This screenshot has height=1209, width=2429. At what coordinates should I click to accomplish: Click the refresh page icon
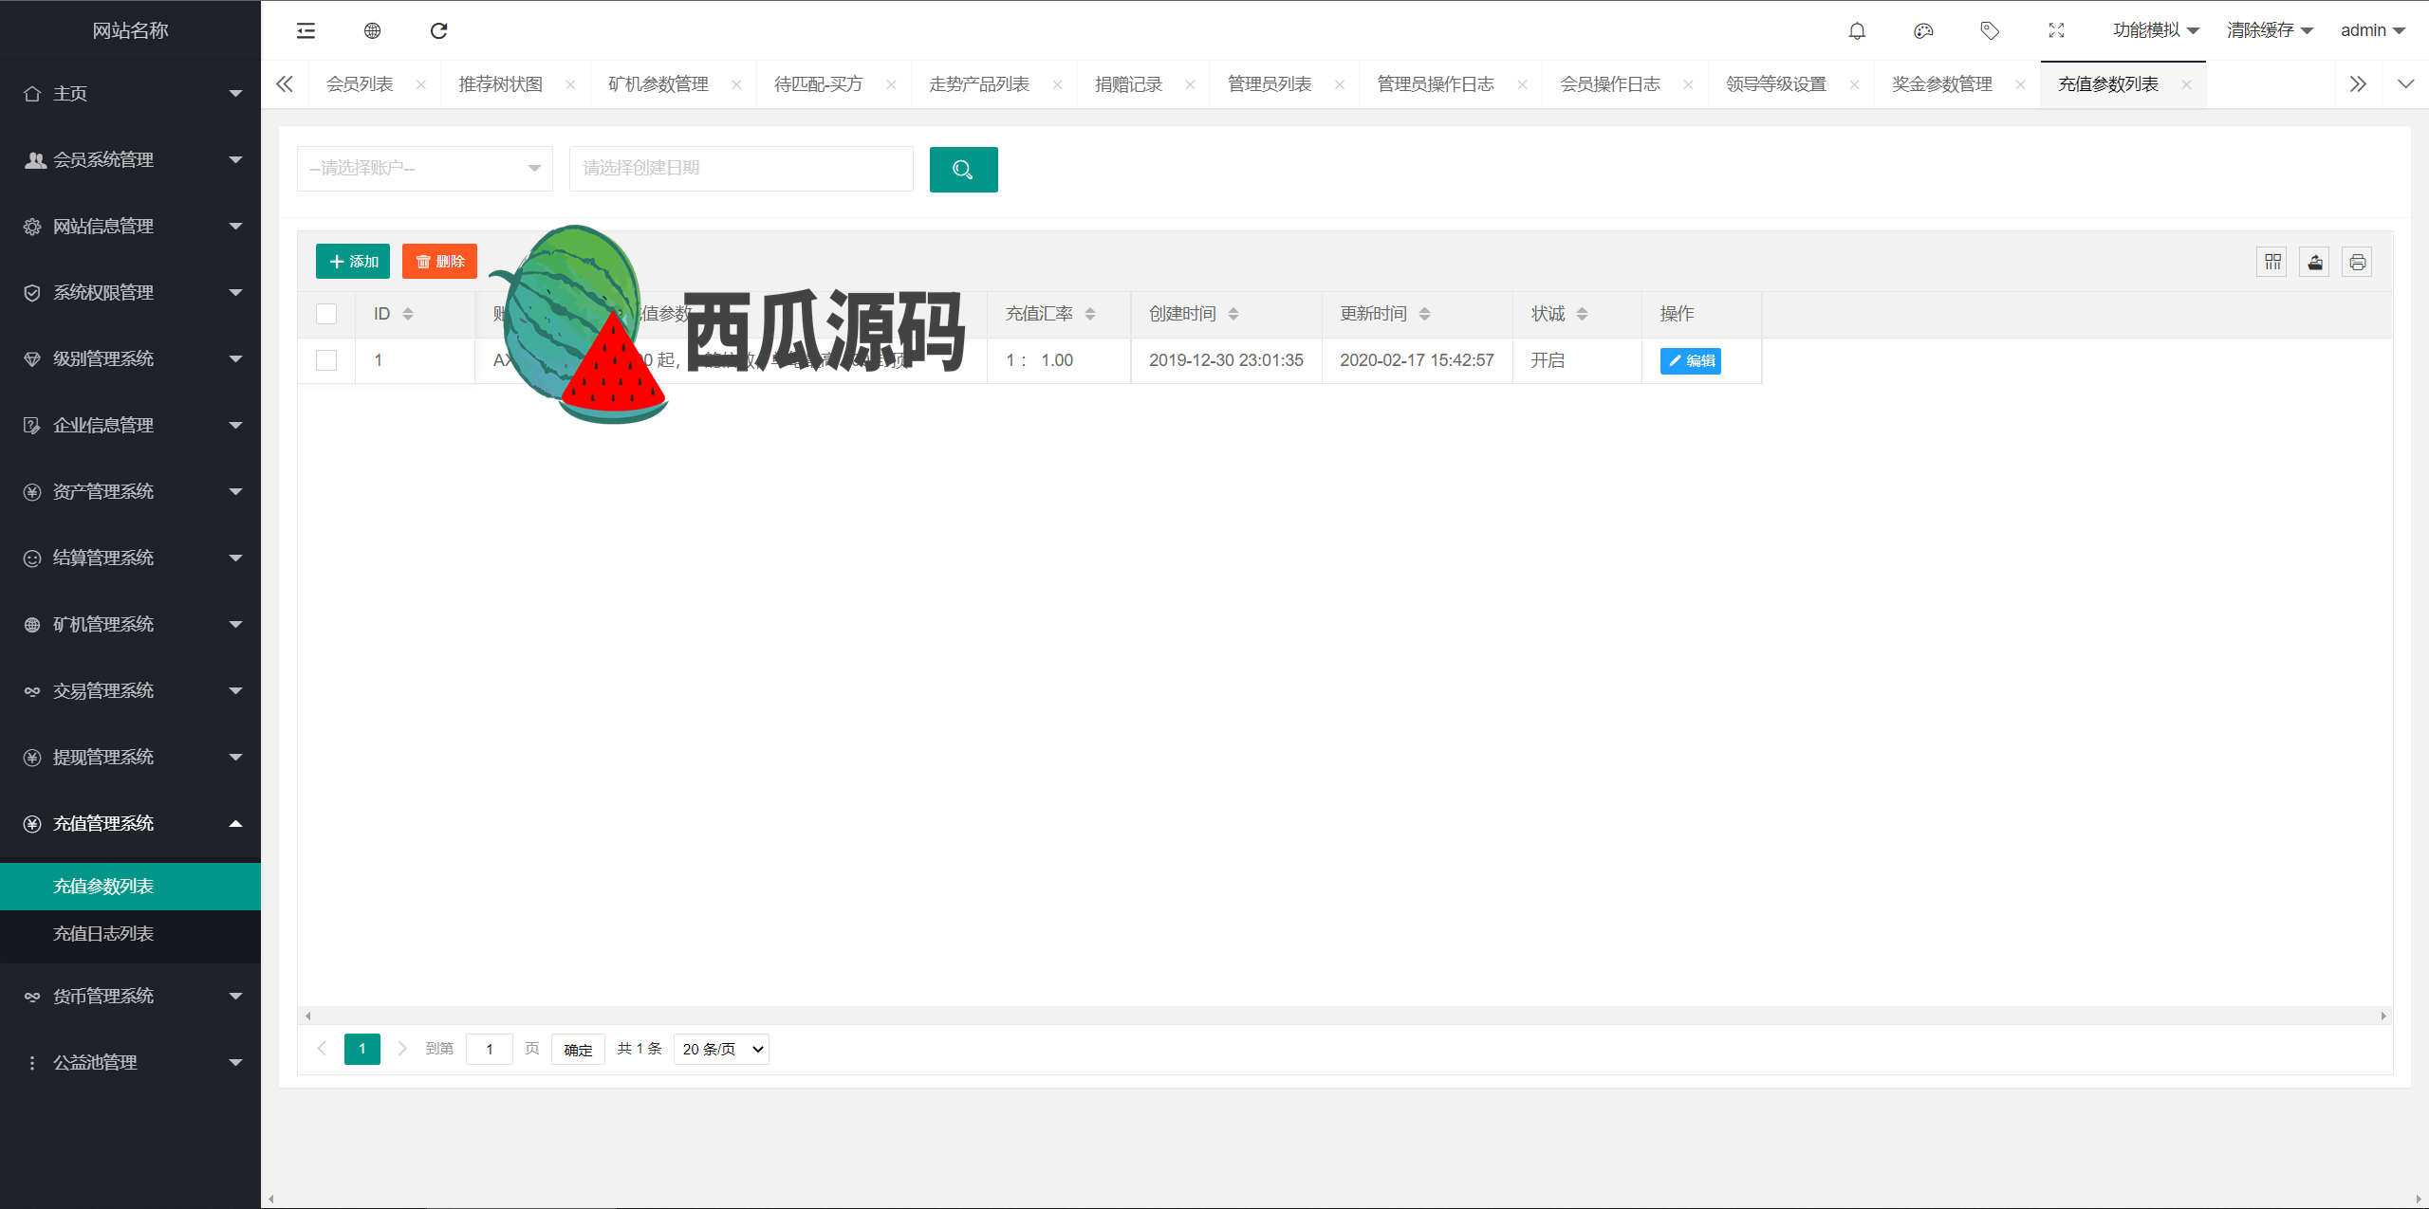coord(438,30)
